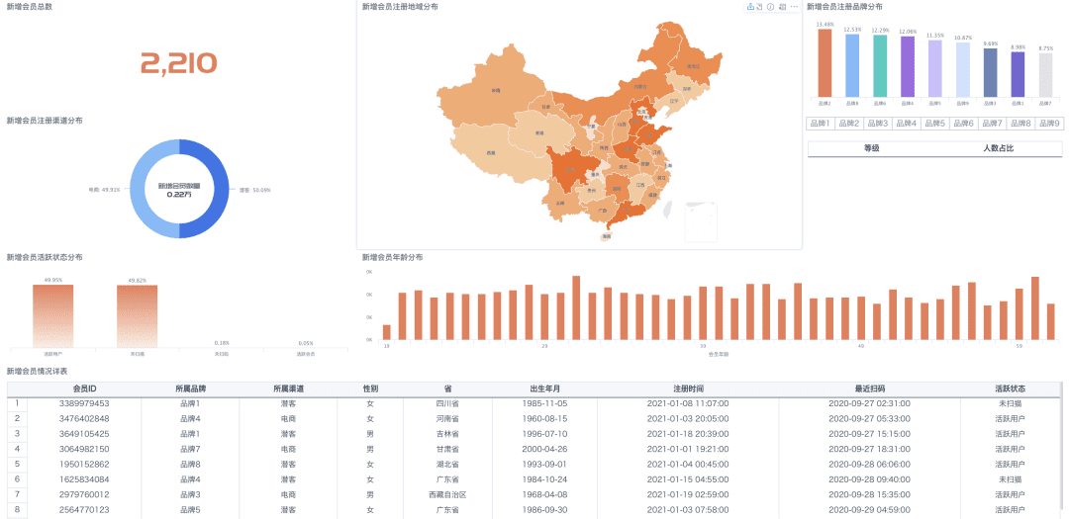Click registration time 2021-01-08 11:07:00
The width and height of the screenshot is (1069, 519).
[x=688, y=403]
